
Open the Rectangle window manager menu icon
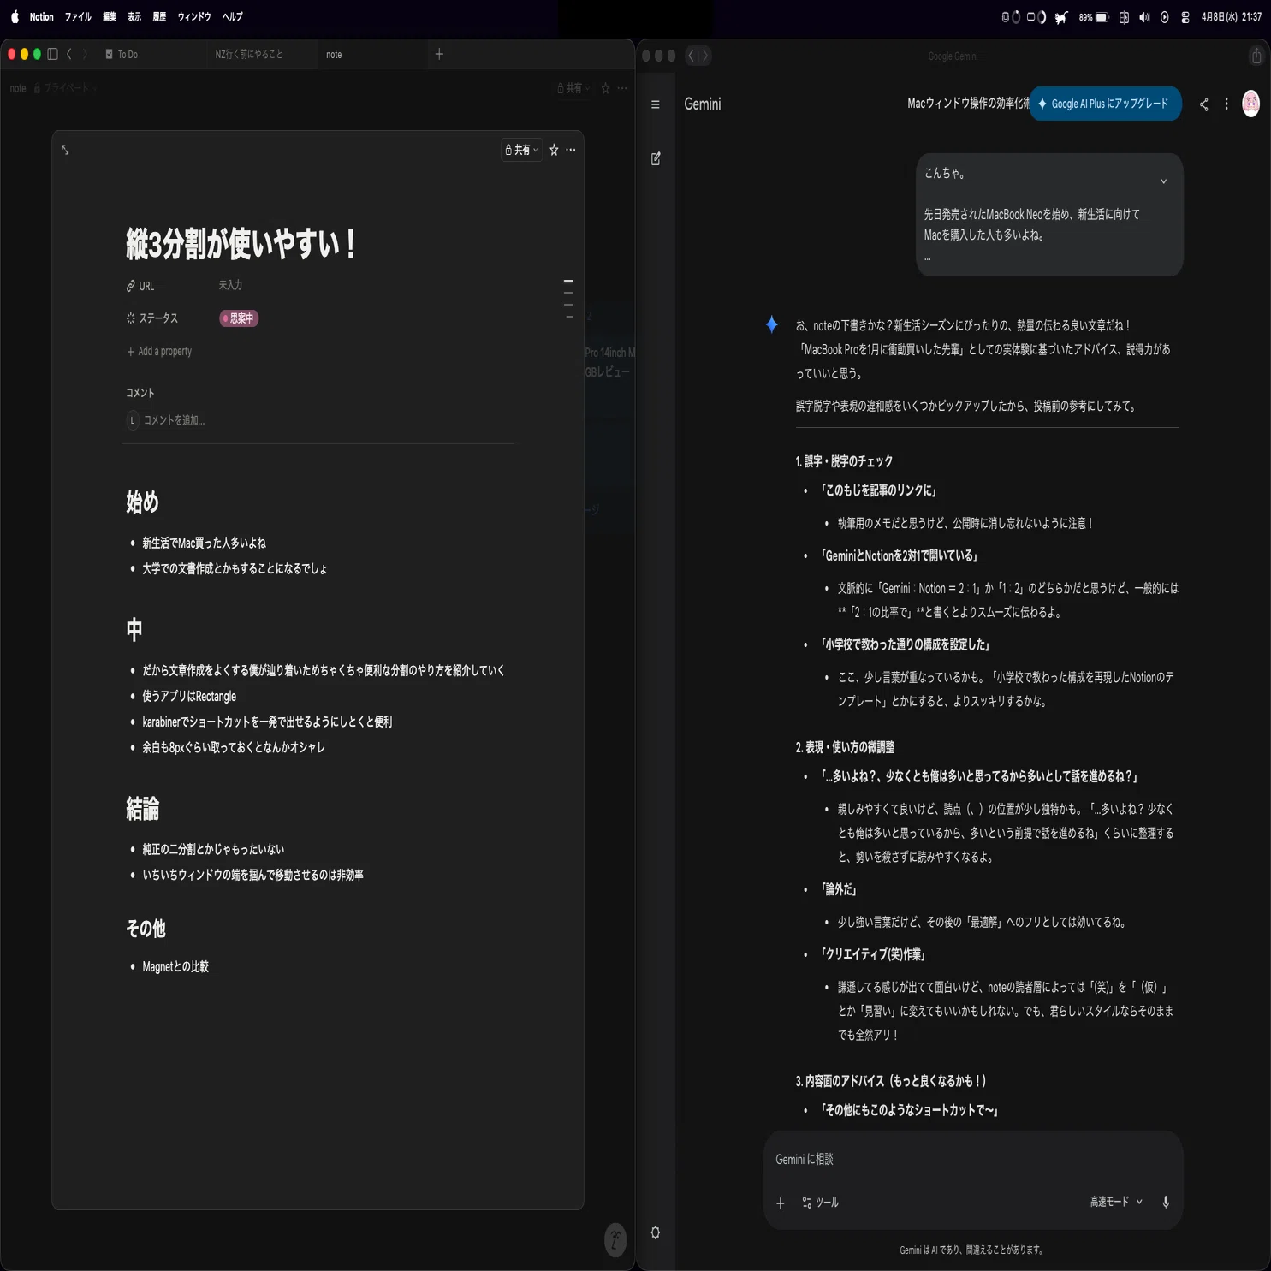tap(1124, 17)
